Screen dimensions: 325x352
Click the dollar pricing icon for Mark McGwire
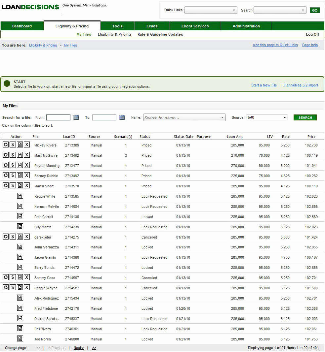(x=13, y=155)
